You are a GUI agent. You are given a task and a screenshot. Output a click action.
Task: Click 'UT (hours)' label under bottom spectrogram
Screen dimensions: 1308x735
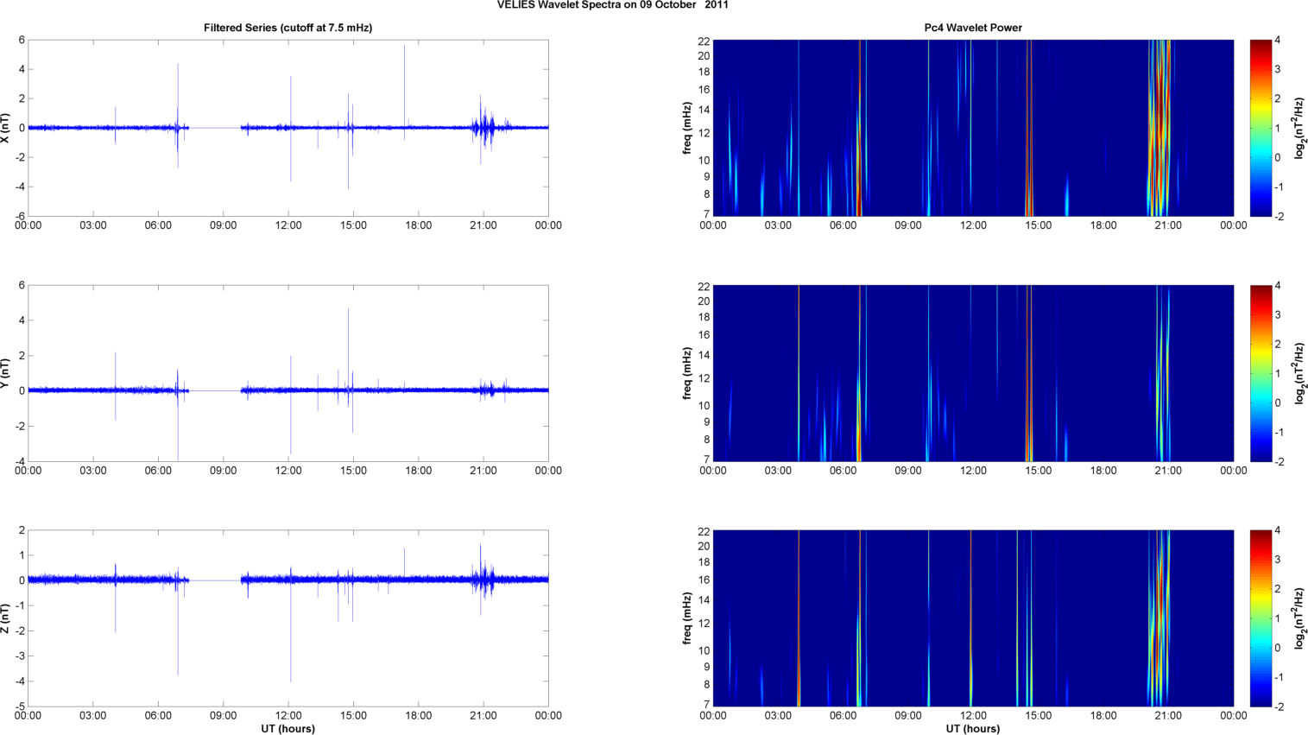pyautogui.click(x=972, y=728)
